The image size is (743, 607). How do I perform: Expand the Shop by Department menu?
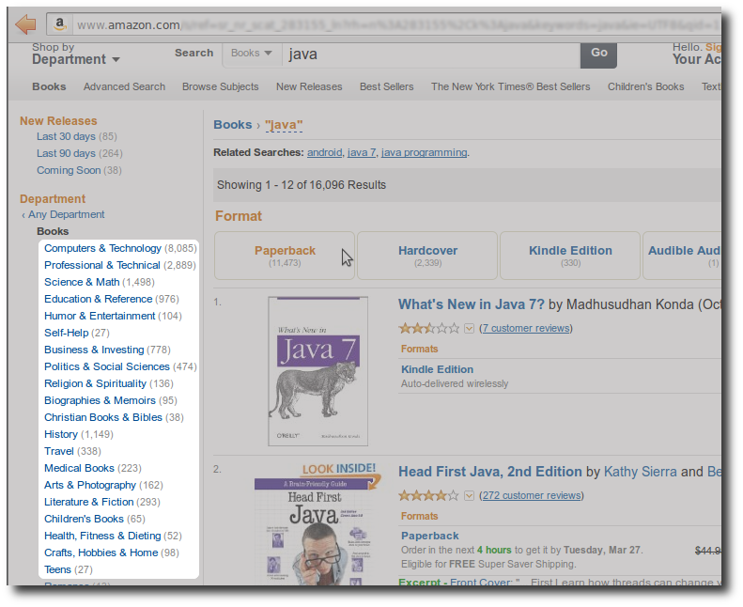tap(75, 59)
